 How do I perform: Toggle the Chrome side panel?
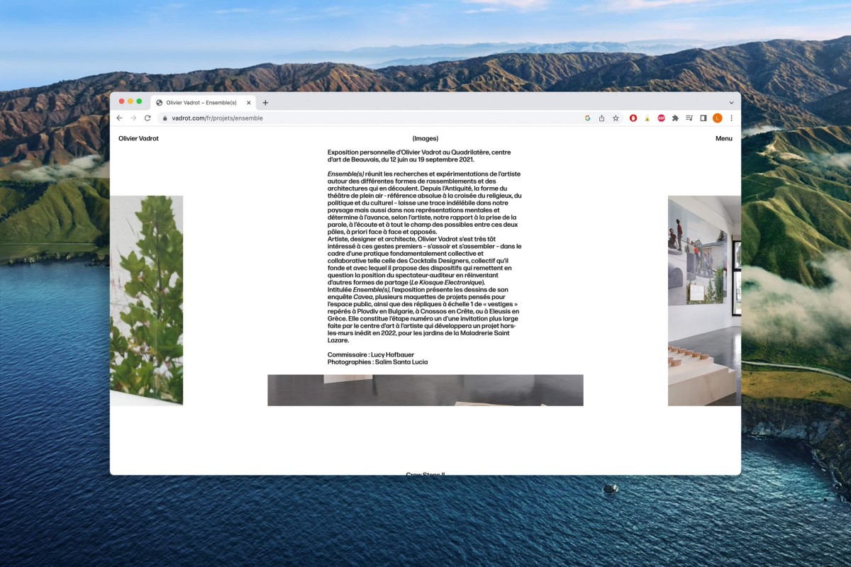(703, 118)
